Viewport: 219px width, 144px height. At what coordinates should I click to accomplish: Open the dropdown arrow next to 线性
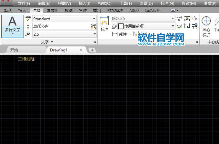(x=130, y=34)
